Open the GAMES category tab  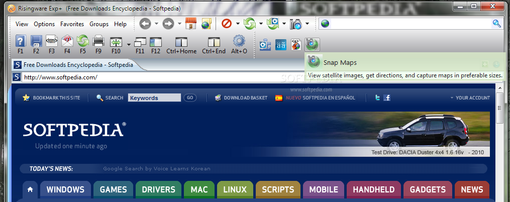tap(113, 189)
